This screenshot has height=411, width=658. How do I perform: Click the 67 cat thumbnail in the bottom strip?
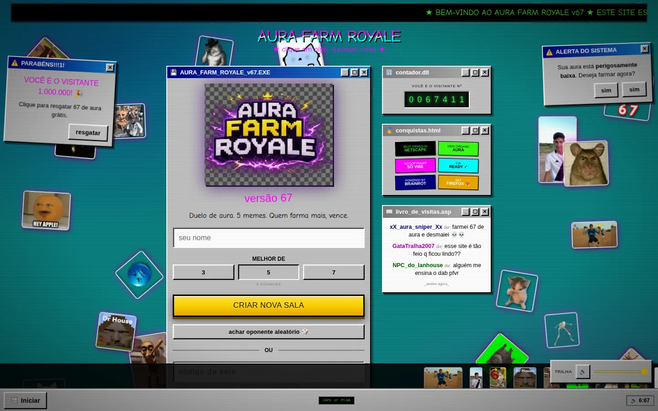pos(498,378)
